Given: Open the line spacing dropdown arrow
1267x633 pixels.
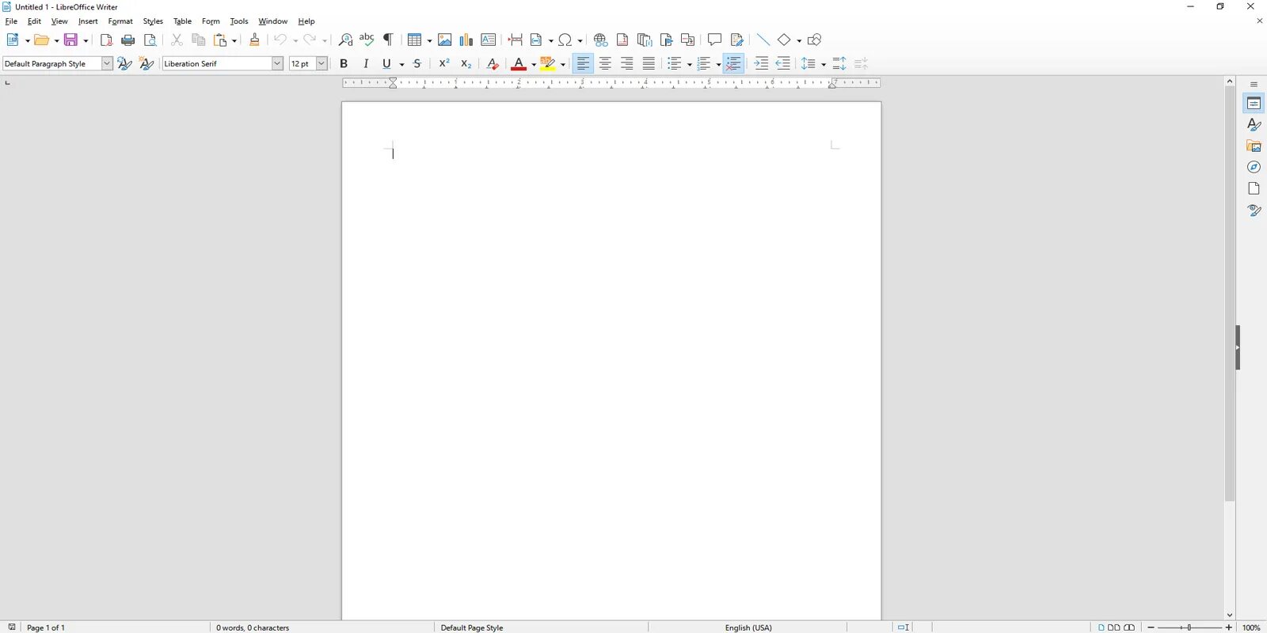Looking at the screenshot, I should (x=823, y=64).
